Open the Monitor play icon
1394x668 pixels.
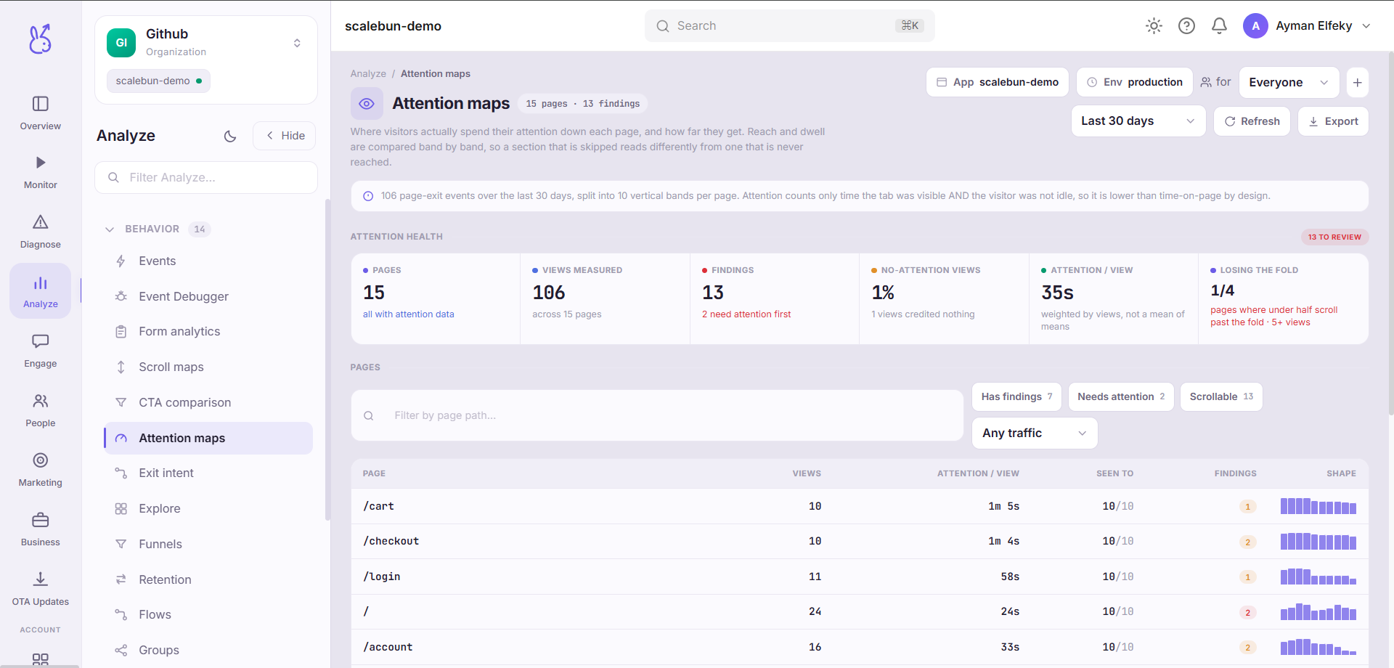[x=41, y=163]
